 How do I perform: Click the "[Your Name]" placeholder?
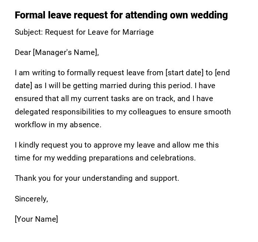pyautogui.click(x=36, y=219)
